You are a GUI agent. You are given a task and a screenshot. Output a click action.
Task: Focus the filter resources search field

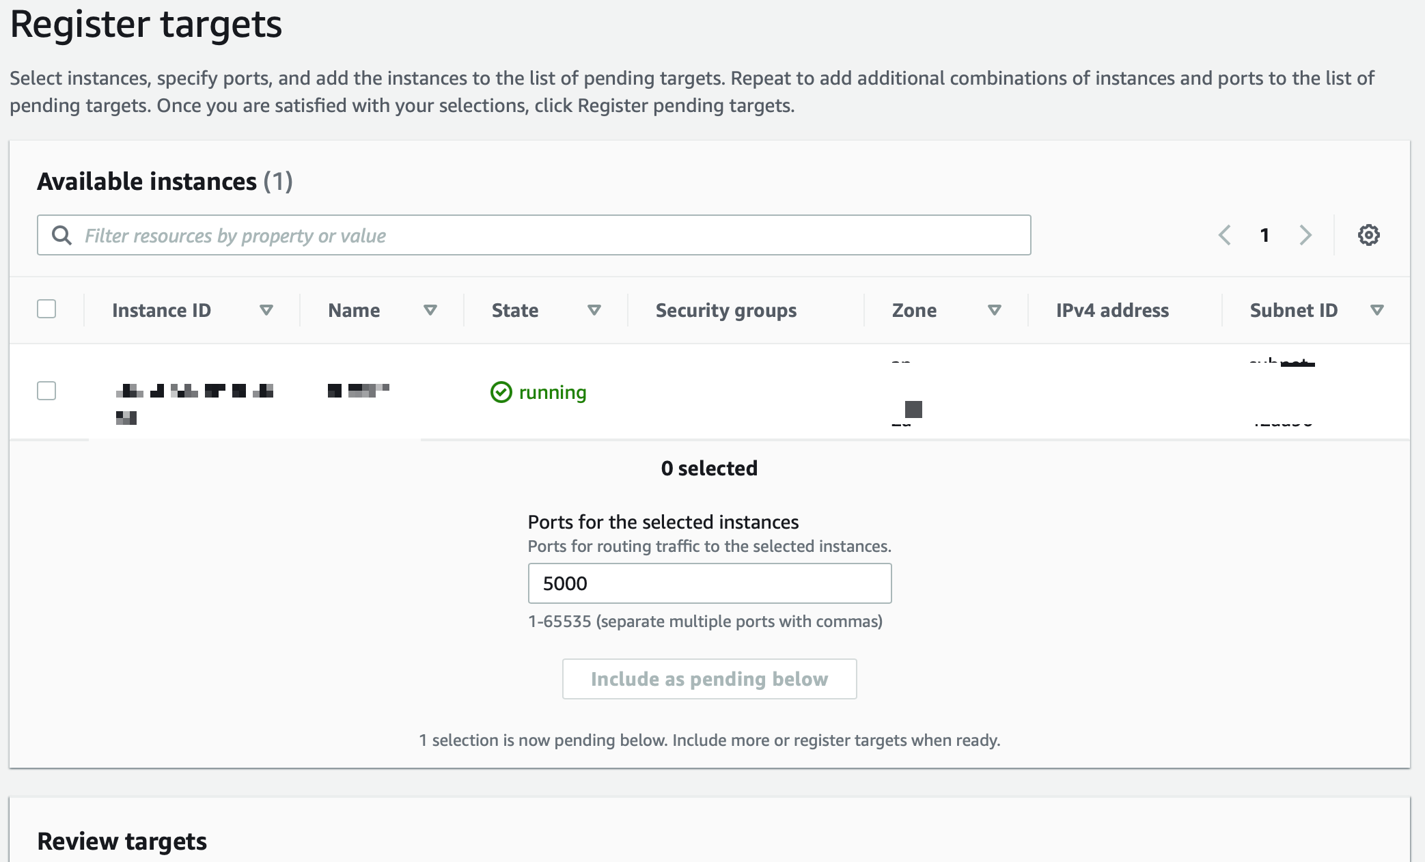(547, 235)
